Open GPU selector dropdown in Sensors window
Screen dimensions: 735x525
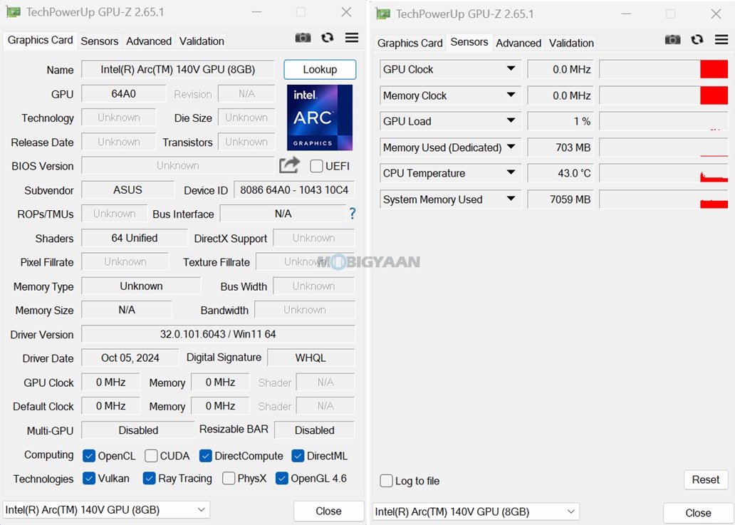point(476,511)
